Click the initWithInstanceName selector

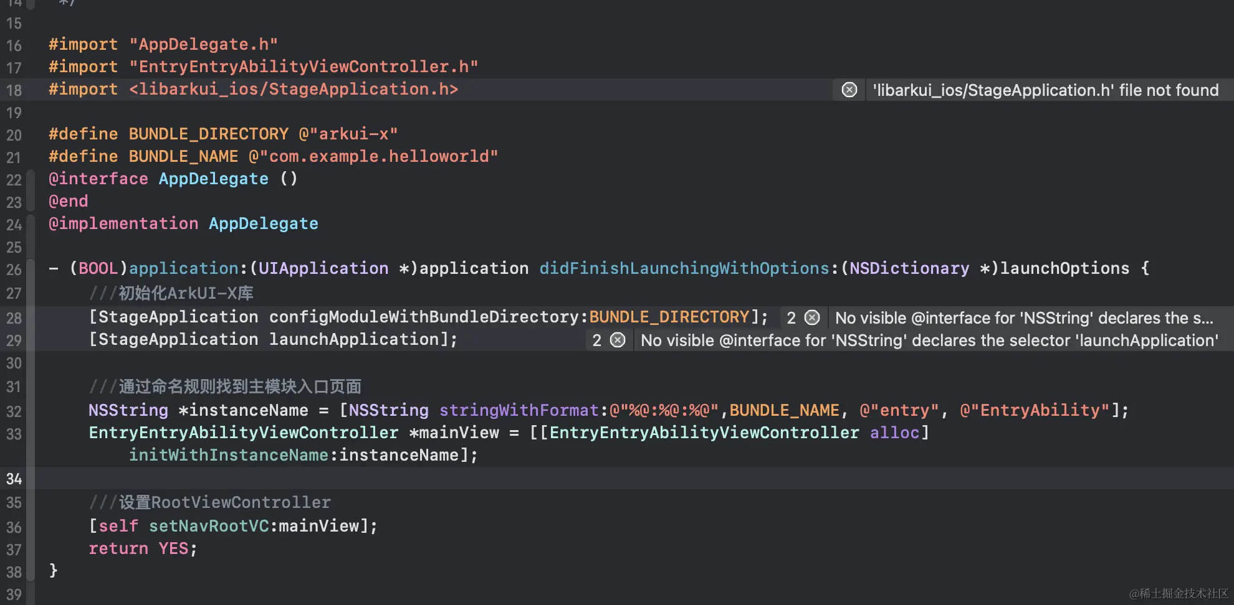coord(228,455)
